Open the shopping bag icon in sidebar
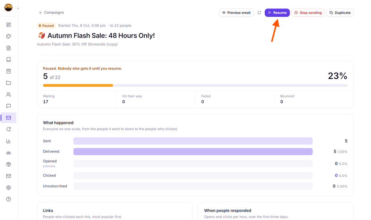The width and height of the screenshot is (371, 220). click(8, 71)
